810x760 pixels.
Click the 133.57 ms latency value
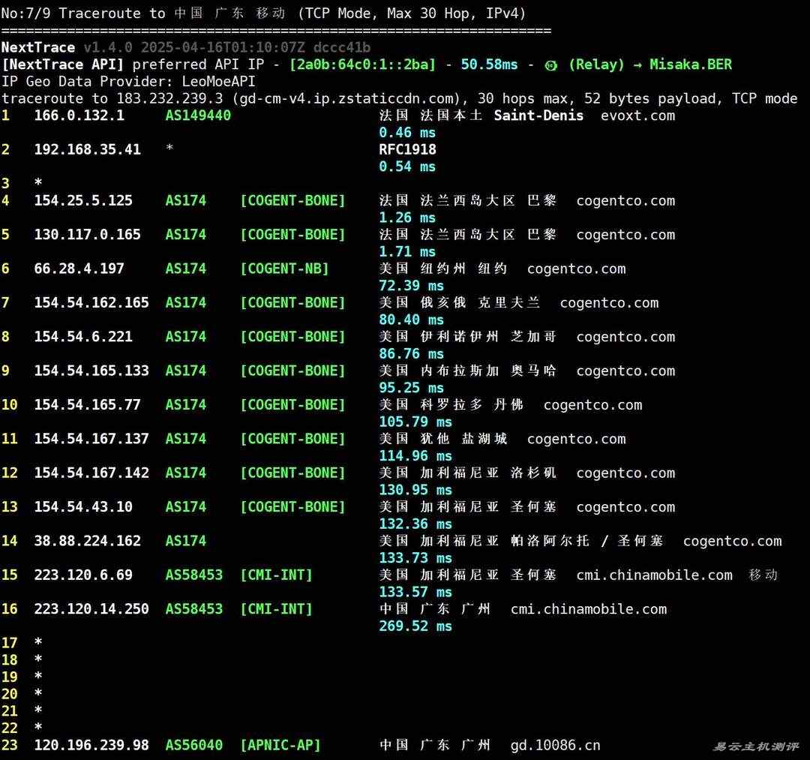(415, 592)
